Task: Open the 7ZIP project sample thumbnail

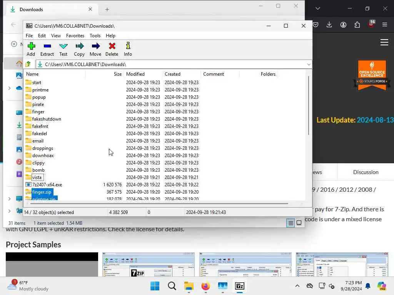Action: click(149, 264)
